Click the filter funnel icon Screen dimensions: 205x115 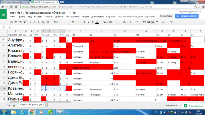(157, 22)
